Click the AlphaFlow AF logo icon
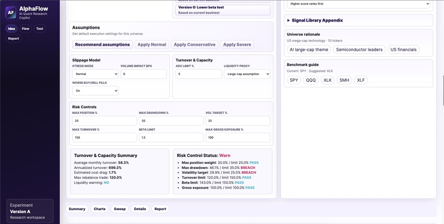444x224 pixels. pyautogui.click(x=11, y=13)
